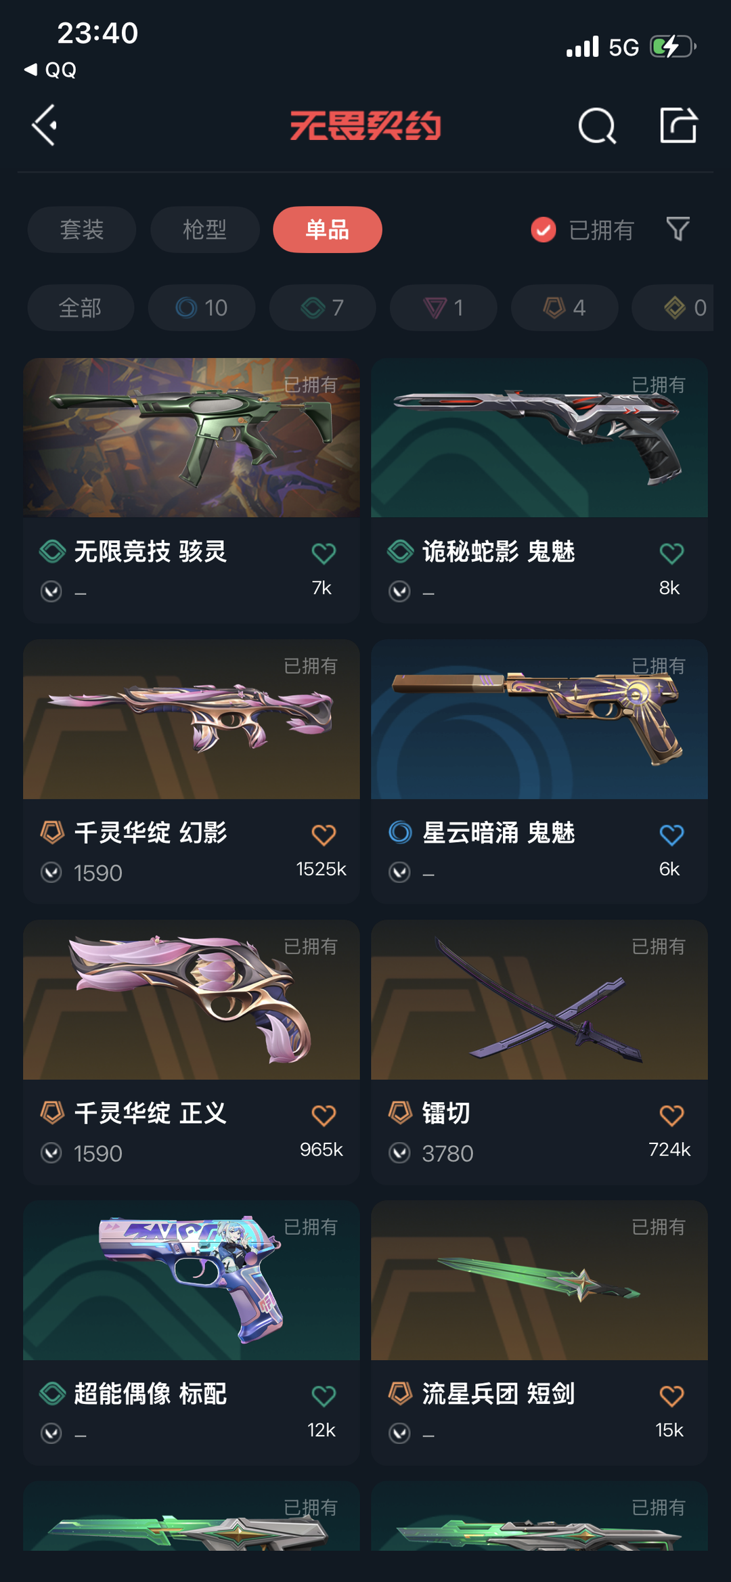731x1582 pixels.
Task: Open the 诡秘蛇影 鬼魅 weapon image
Action: (x=539, y=438)
